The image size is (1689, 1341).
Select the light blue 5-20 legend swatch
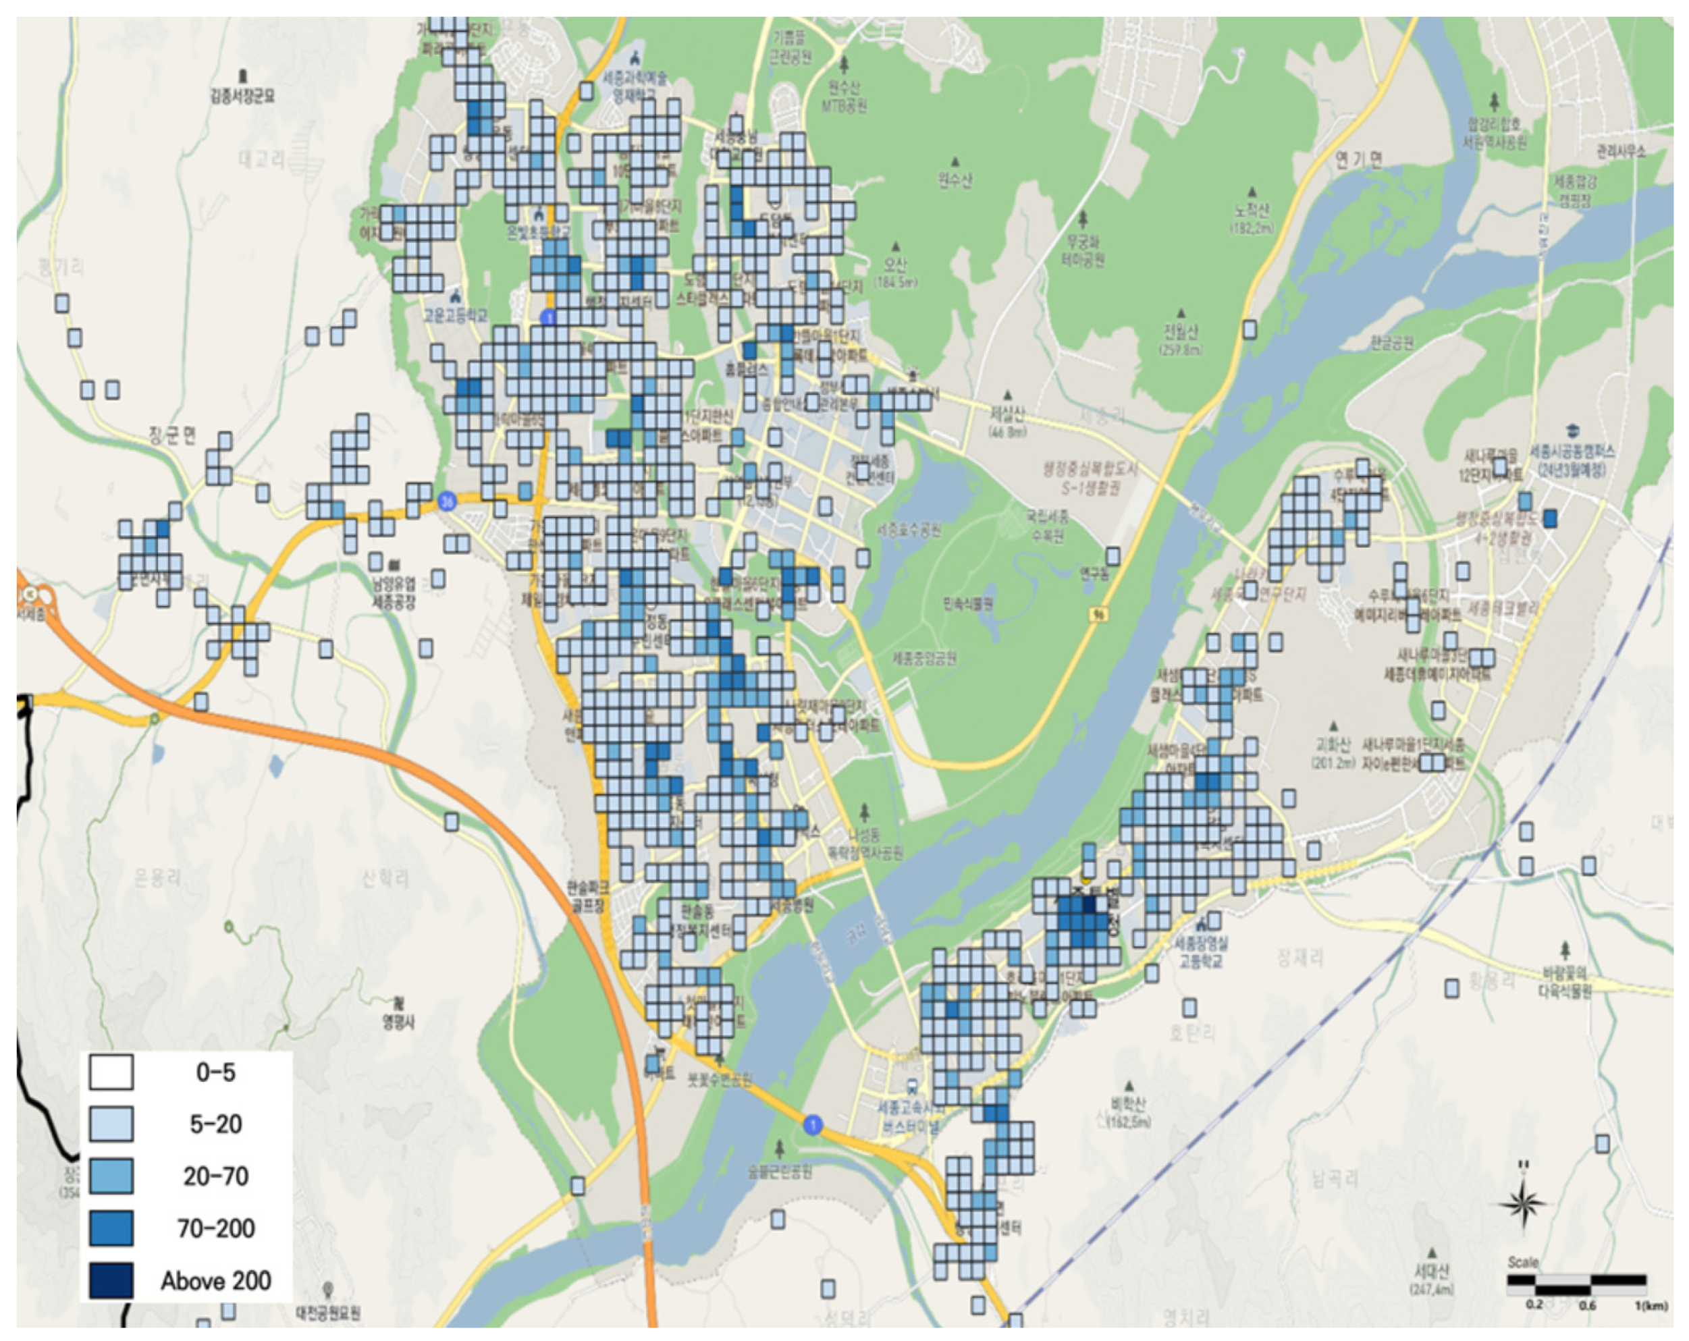coord(111,1124)
